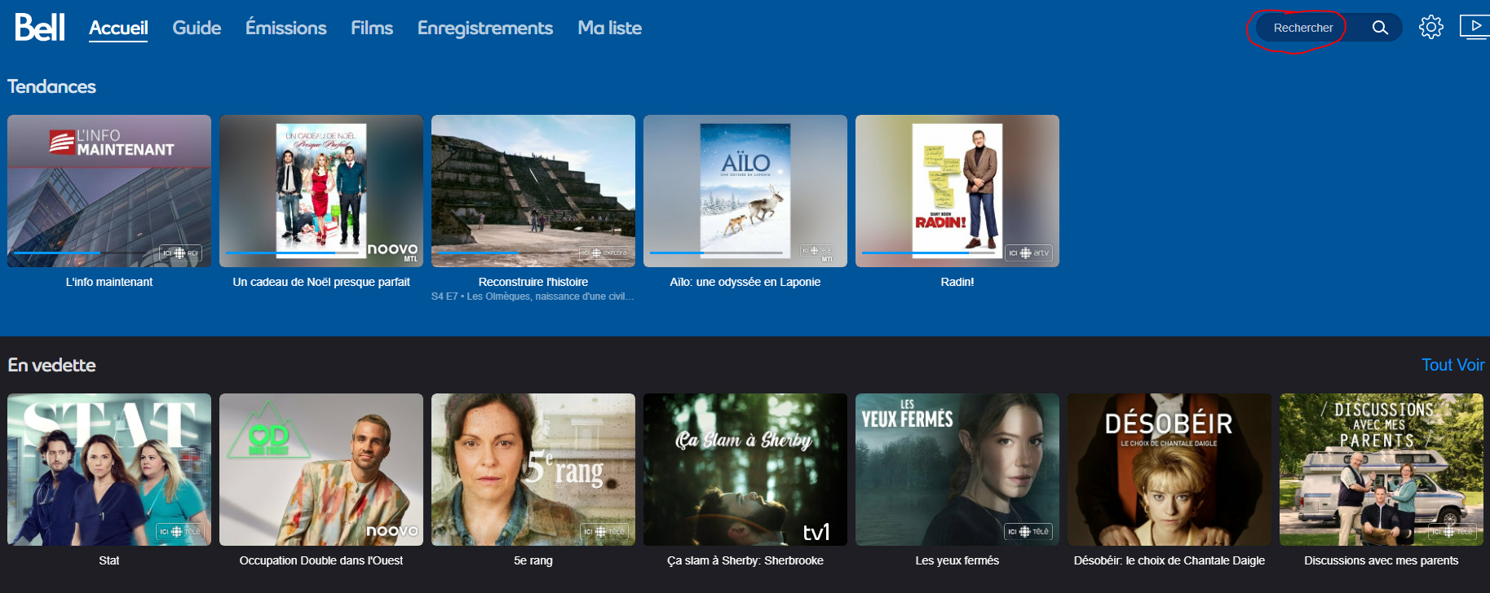The width and height of the screenshot is (1490, 593).
Task: Open the L'info maintenant thumbnail
Action: 109,191
